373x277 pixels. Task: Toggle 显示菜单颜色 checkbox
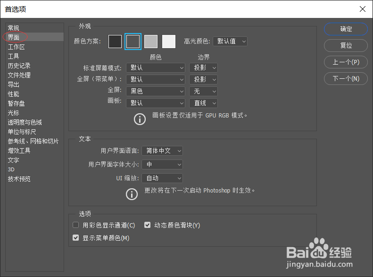coord(75,238)
